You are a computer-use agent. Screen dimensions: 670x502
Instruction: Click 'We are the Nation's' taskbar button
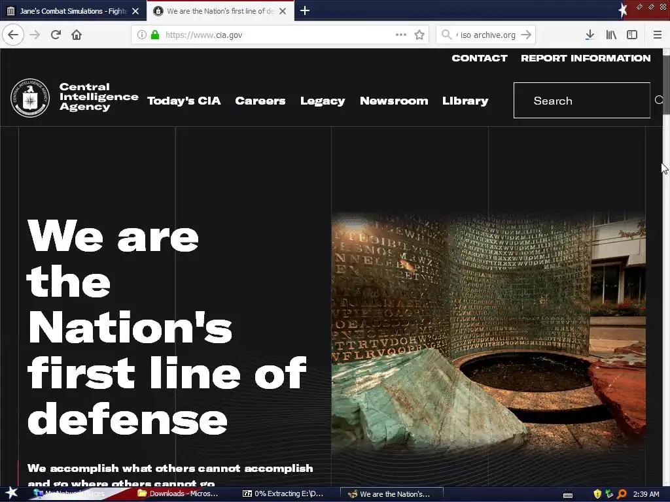coord(391,494)
